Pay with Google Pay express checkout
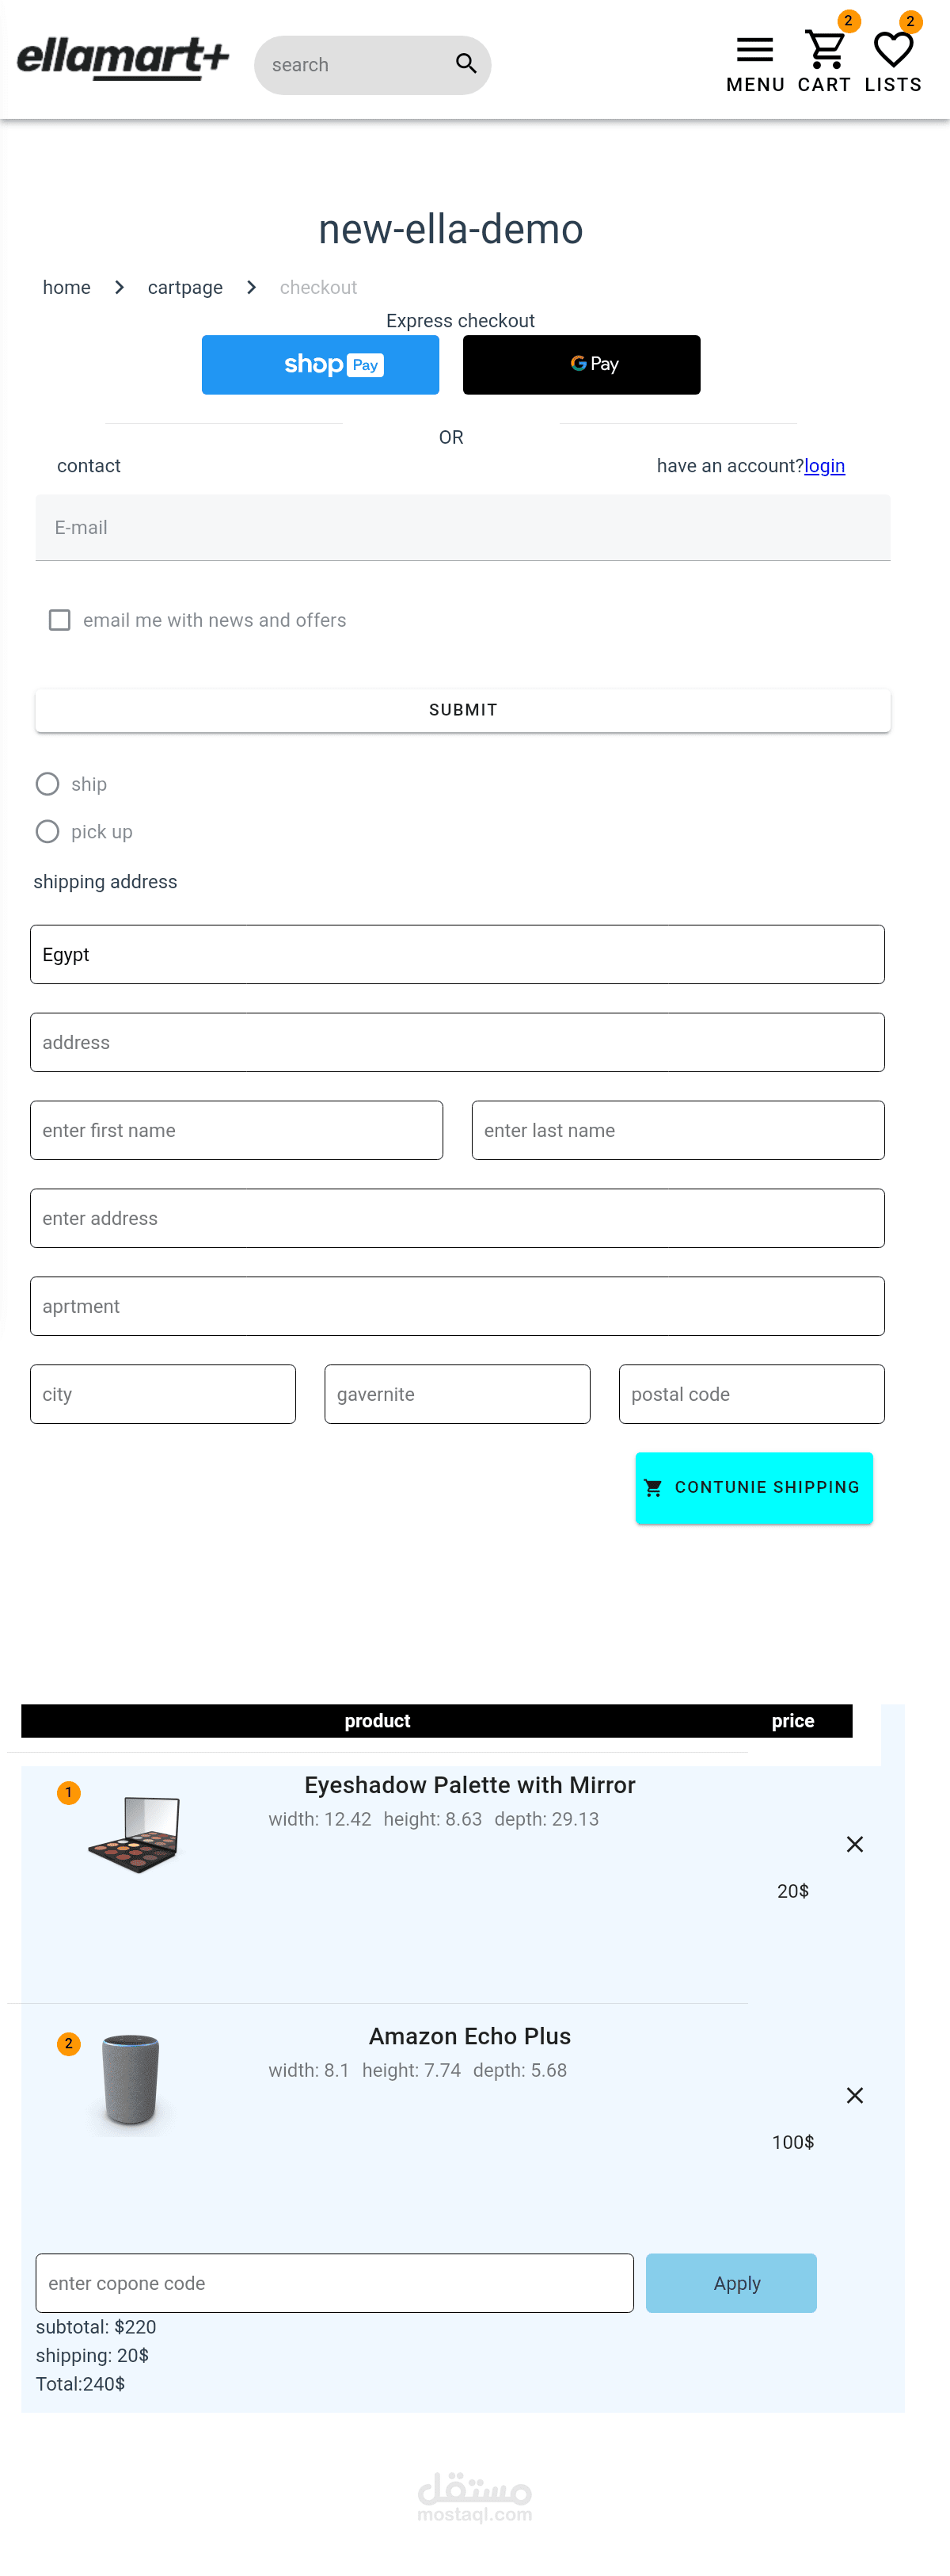 [581, 365]
